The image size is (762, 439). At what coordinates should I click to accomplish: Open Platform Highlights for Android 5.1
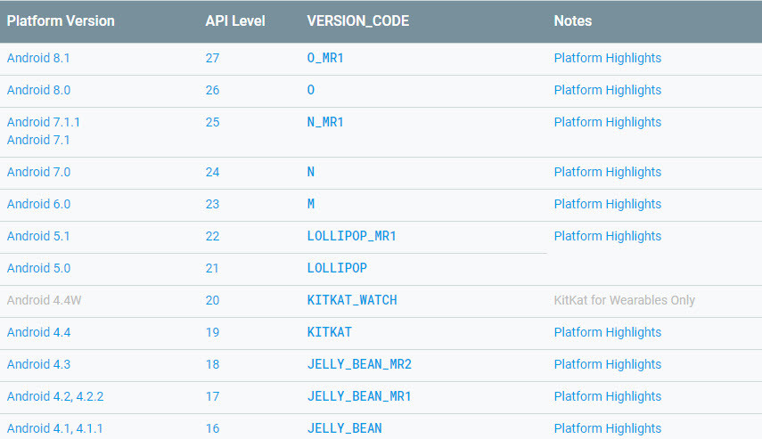(x=608, y=237)
